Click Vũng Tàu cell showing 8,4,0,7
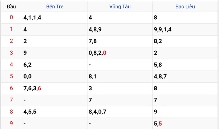Viewport: 219px width, 129px height. tap(97, 112)
